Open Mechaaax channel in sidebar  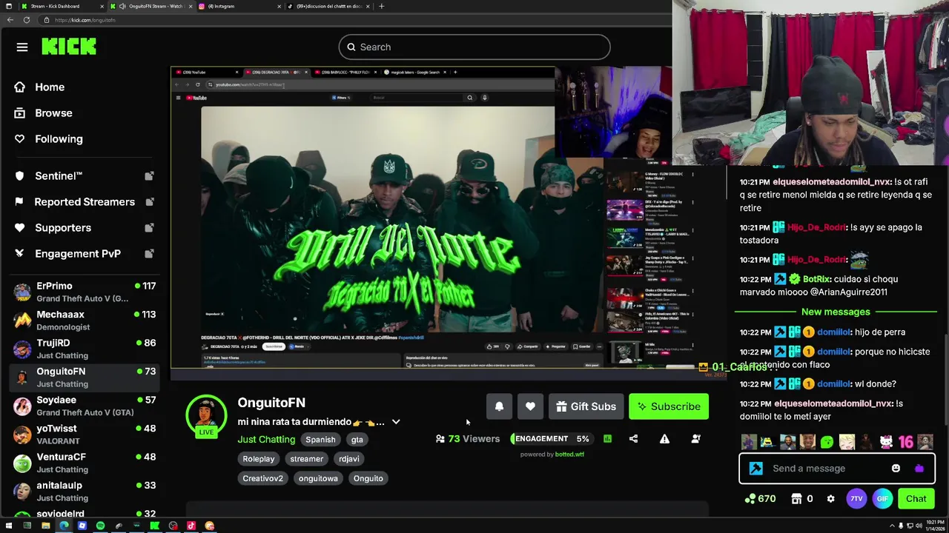point(85,321)
